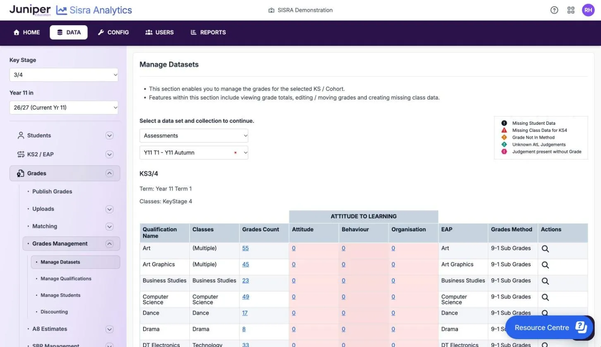
Task: Open the Key Stage dropdown
Action: (x=64, y=75)
